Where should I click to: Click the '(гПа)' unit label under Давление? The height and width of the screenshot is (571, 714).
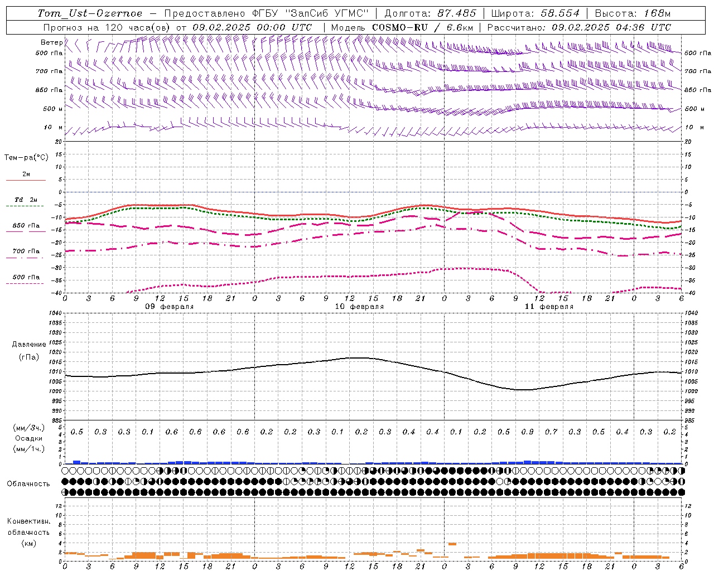click(x=29, y=357)
